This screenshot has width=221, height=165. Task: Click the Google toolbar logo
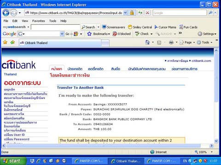tap(9, 34)
